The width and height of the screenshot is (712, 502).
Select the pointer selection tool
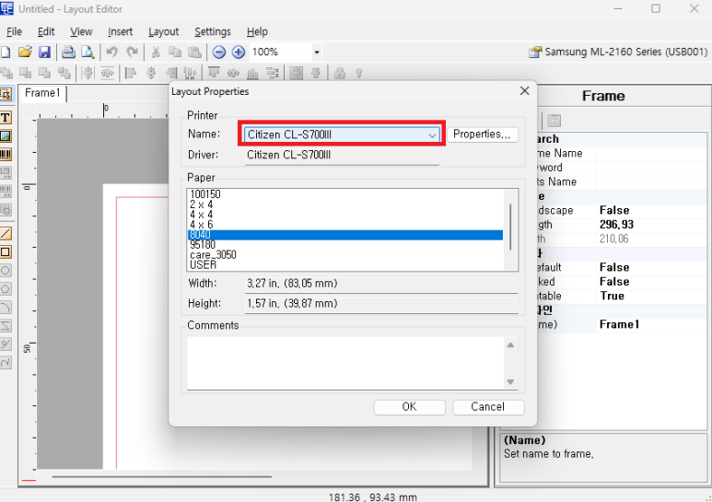6,94
